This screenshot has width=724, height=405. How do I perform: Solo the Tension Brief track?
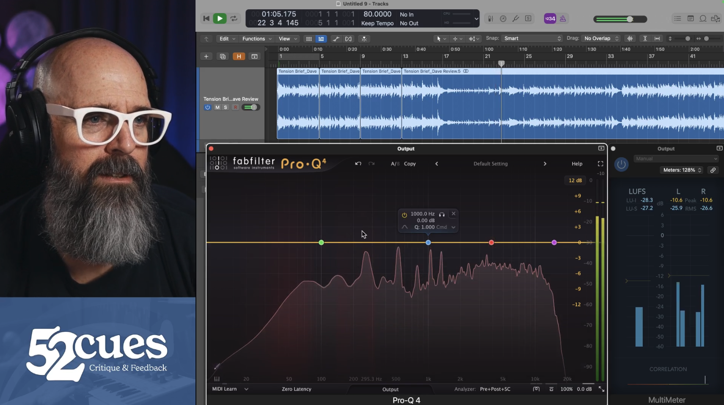[x=226, y=107]
